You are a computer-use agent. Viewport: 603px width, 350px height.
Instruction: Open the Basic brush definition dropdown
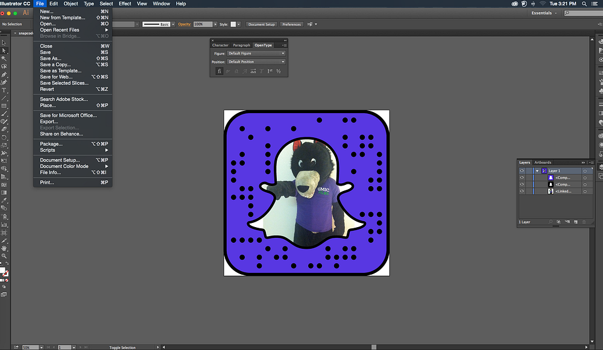173,24
